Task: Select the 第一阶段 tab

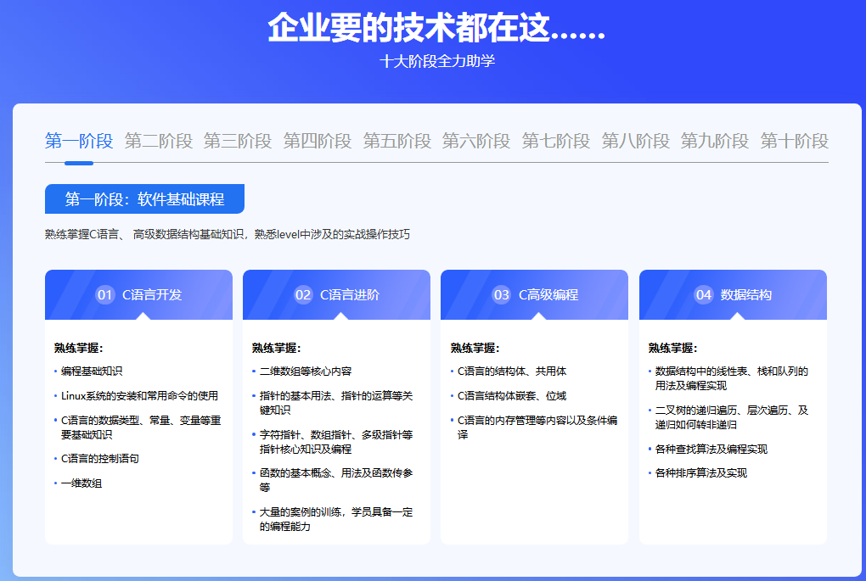Action: click(x=79, y=142)
